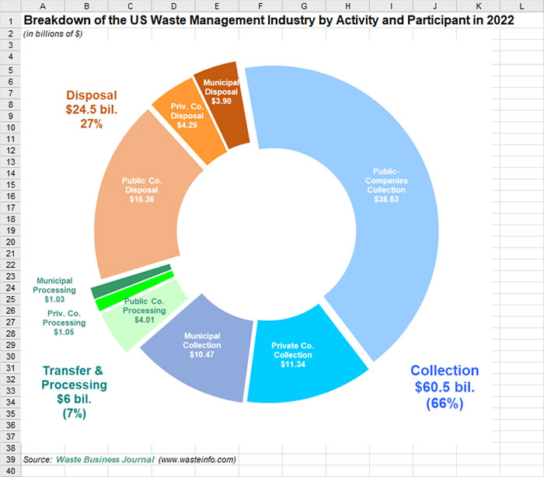
Task: Select column L header
Action: (521, 6)
